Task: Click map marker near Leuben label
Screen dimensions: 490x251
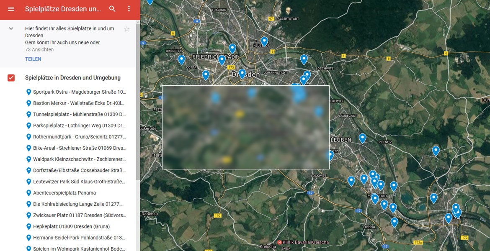Action: [362, 138]
